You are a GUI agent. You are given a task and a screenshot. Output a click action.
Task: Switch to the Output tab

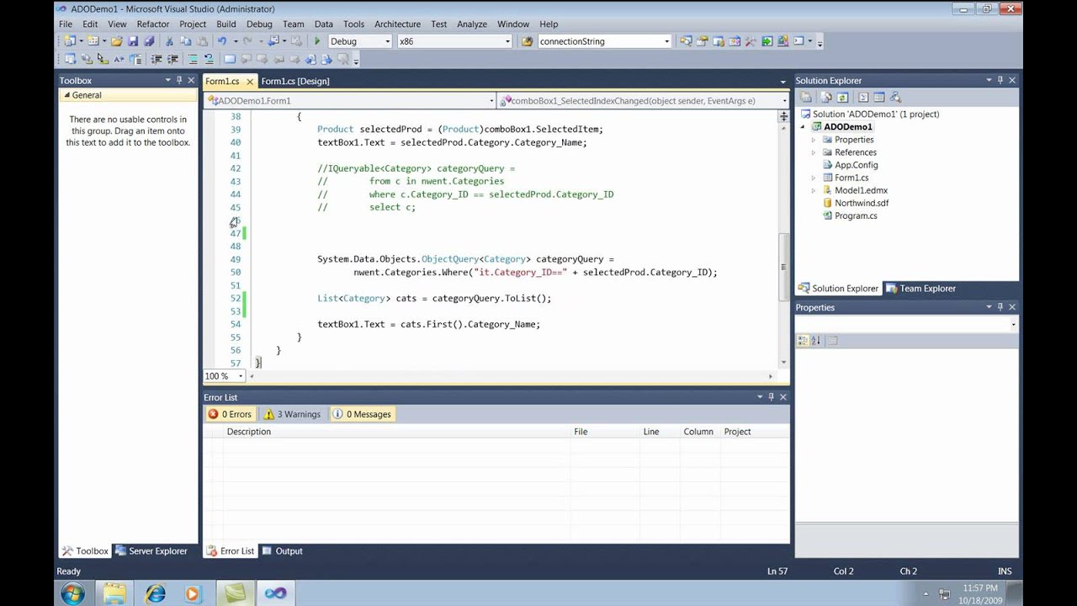(282, 551)
